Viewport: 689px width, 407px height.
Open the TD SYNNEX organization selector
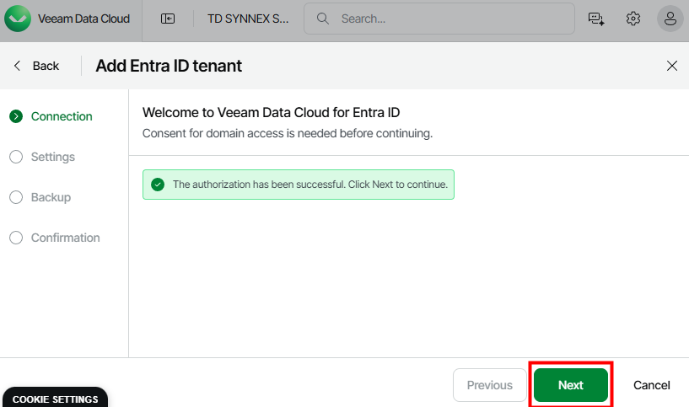pyautogui.click(x=248, y=19)
